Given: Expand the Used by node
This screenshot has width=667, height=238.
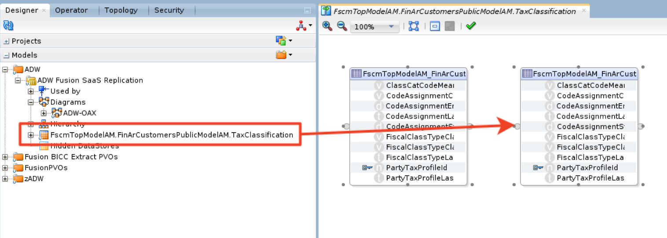Looking at the screenshot, I should 31,91.
